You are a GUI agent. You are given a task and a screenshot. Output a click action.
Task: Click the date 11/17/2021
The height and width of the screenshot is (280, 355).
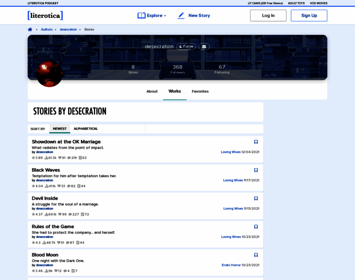(x=251, y=180)
